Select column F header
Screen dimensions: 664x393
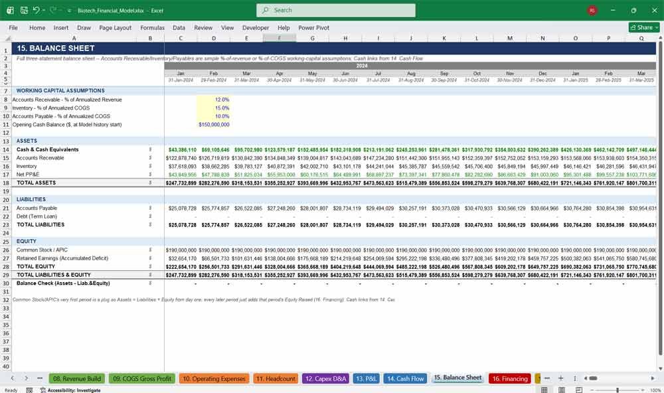(x=280, y=38)
